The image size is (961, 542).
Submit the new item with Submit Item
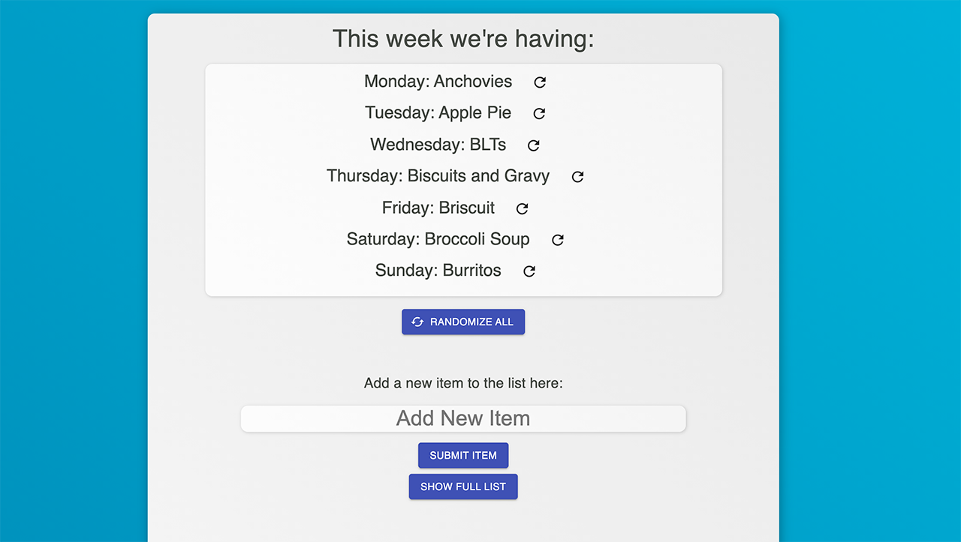pyautogui.click(x=463, y=455)
